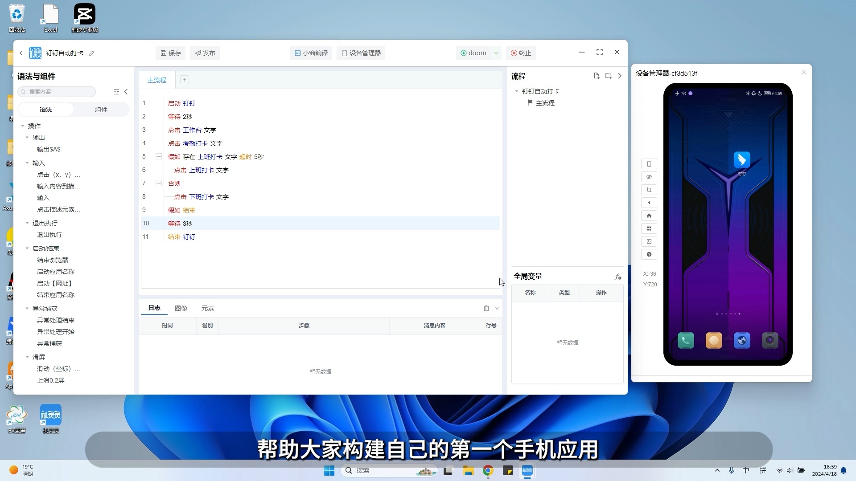This screenshot has width=856, height=481.
Task: Click the image picture button in 设备管理器
Action: pyautogui.click(x=649, y=241)
